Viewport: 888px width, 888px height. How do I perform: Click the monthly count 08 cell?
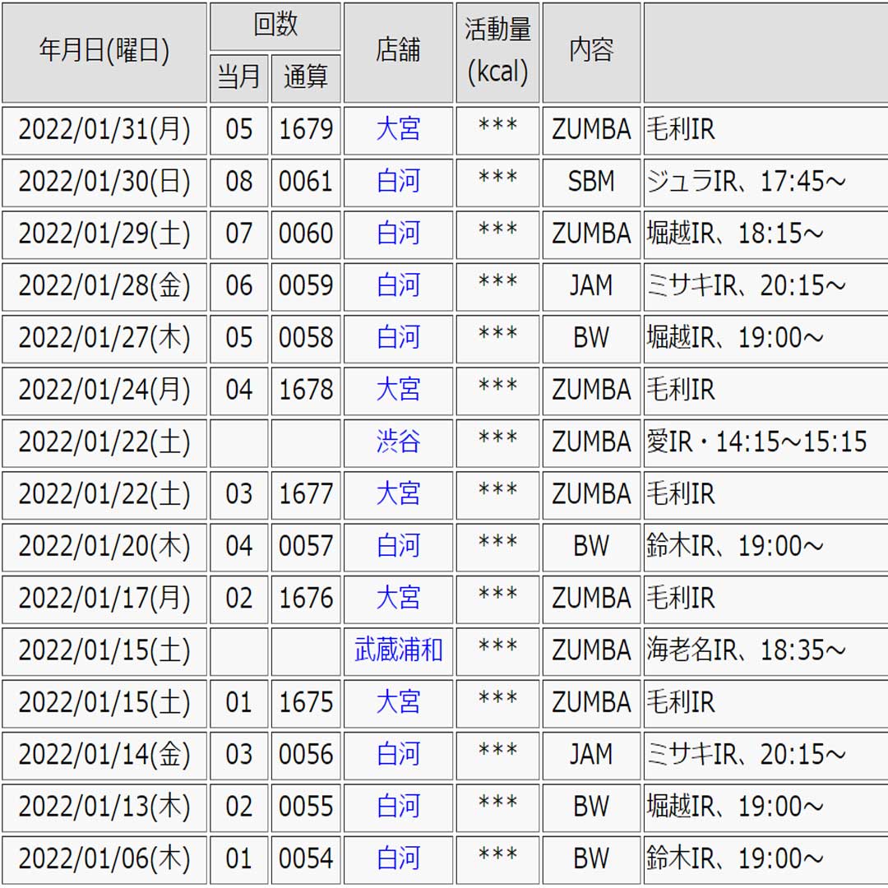(239, 183)
